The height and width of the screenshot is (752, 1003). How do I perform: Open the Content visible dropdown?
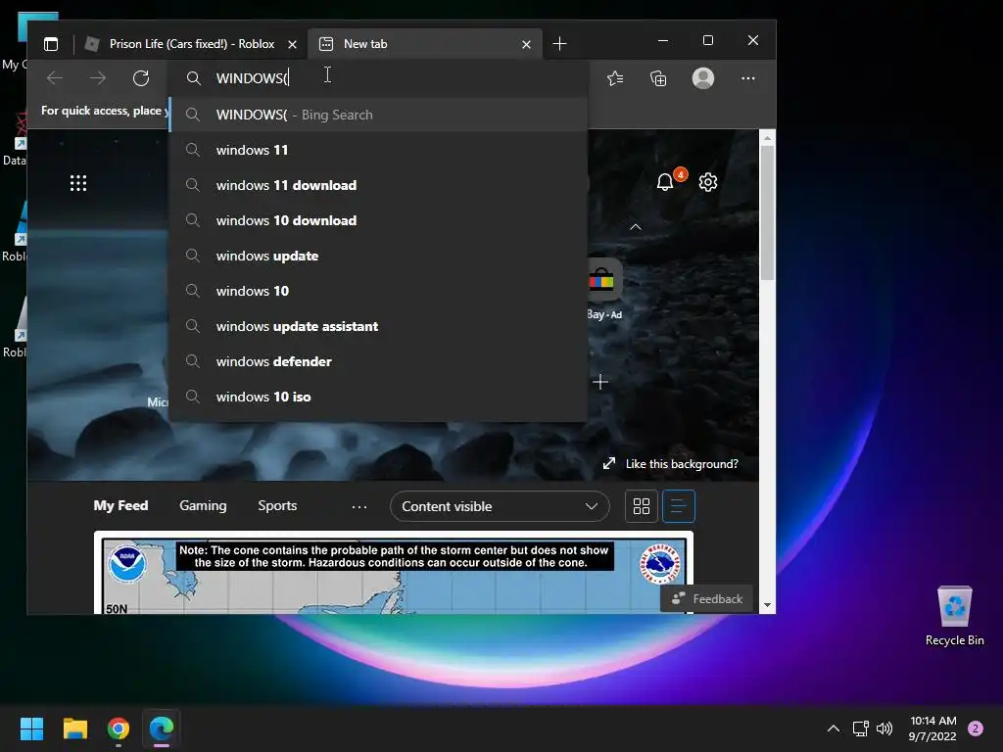[x=499, y=506]
